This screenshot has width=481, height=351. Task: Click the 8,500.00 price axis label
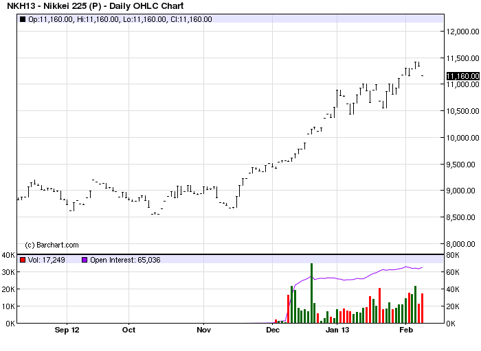click(x=461, y=217)
